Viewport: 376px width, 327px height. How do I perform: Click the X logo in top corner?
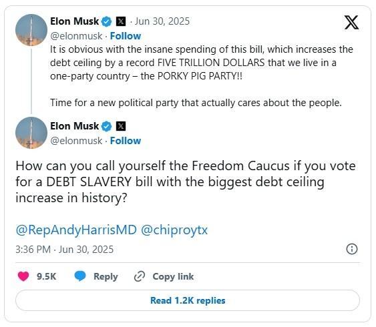point(351,23)
